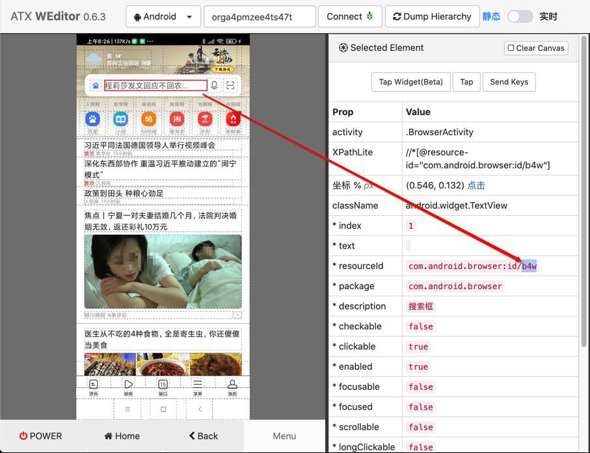Click the Connect button

coord(350,16)
